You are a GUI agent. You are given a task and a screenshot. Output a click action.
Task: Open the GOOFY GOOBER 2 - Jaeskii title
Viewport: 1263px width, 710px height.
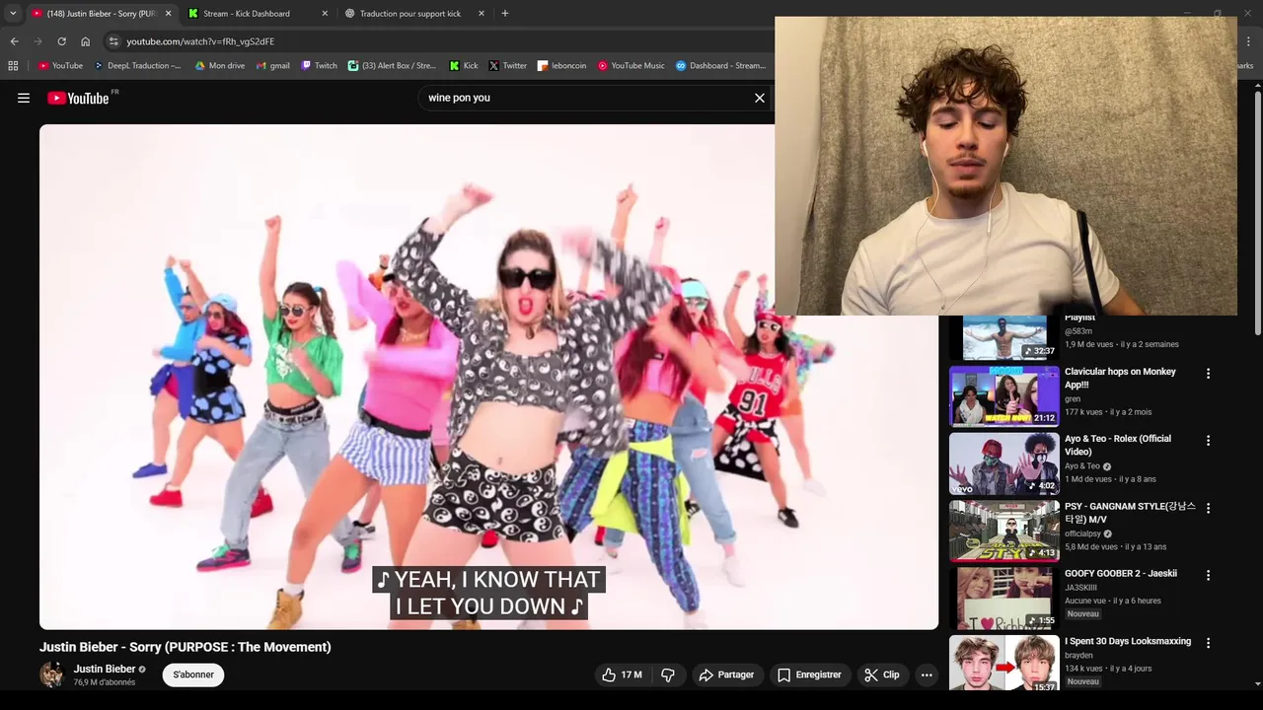click(x=1121, y=574)
